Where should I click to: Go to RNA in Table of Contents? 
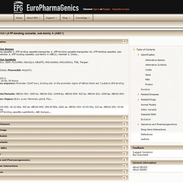tap(147, 80)
